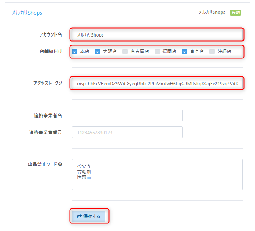Select the べっこう line in the textarea
255x231 pixels.
click(x=84, y=166)
